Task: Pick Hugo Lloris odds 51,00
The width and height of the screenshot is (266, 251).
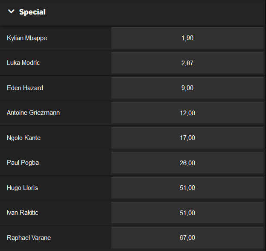Action: tap(187, 188)
